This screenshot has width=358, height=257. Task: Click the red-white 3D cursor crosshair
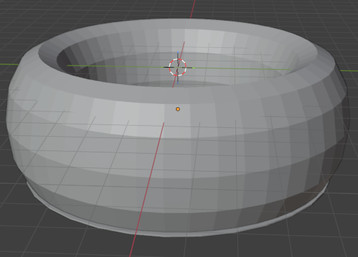(x=177, y=68)
